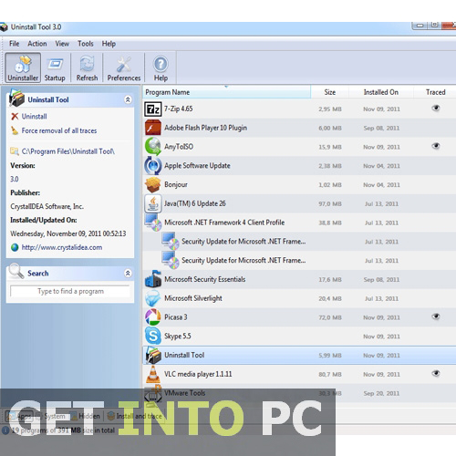Select the Bonjour program name
This screenshot has height=456, width=456.
click(x=176, y=184)
